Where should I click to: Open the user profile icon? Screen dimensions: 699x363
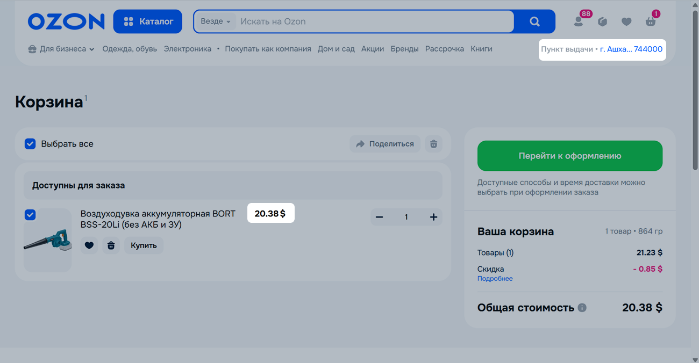coord(579,21)
